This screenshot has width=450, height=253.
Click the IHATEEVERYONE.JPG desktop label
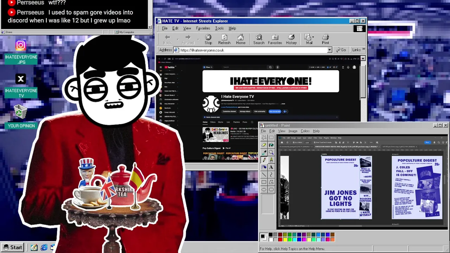pyautogui.click(x=21, y=59)
